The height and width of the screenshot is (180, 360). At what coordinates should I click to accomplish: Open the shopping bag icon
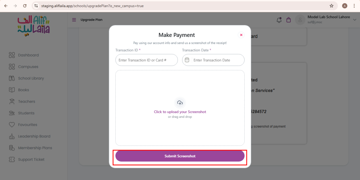[289, 20]
